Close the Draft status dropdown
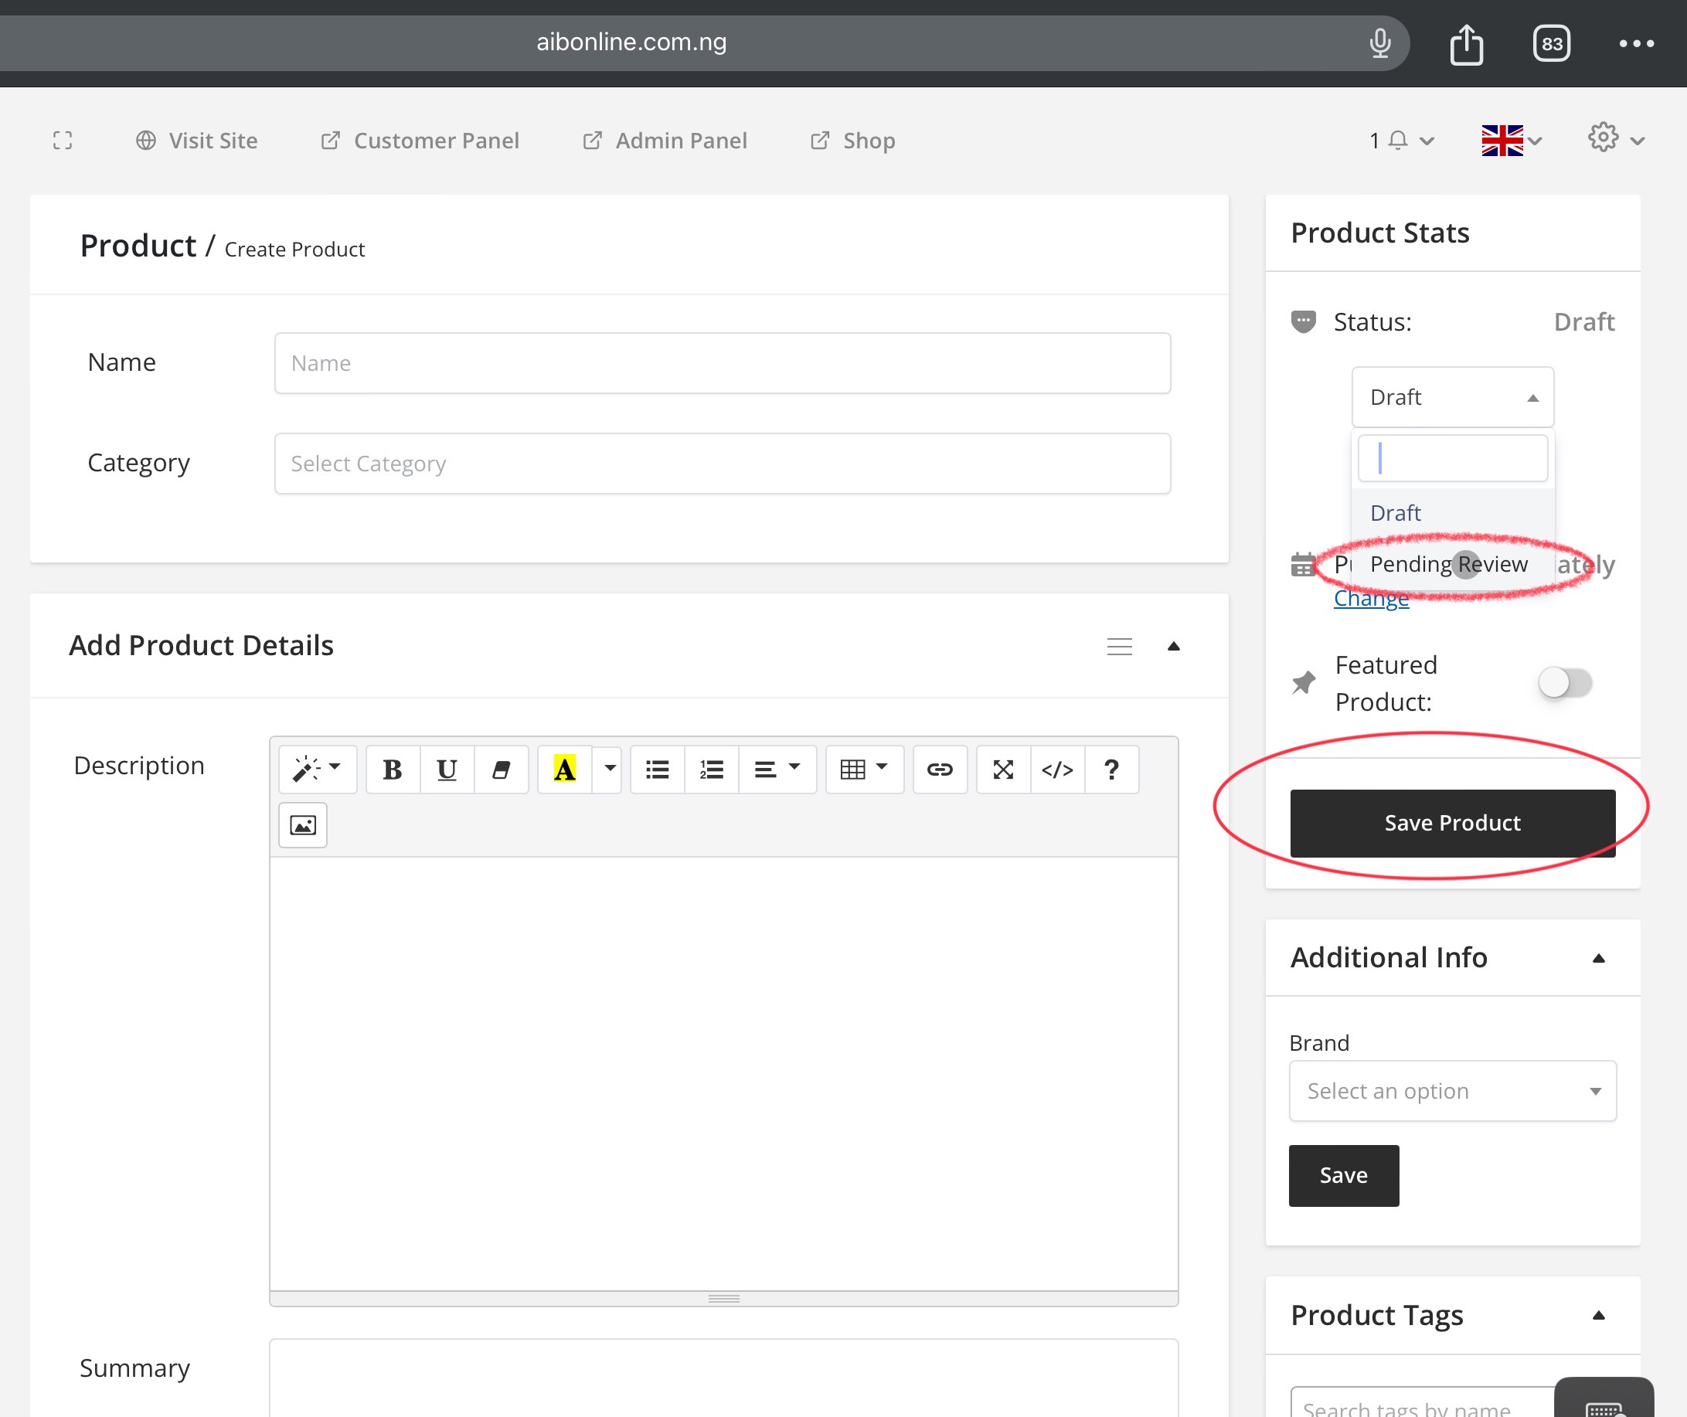Viewport: 1687px width, 1417px height. click(x=1452, y=397)
